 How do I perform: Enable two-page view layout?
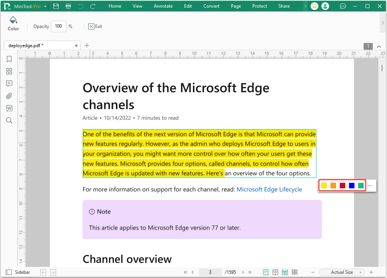tap(275, 272)
